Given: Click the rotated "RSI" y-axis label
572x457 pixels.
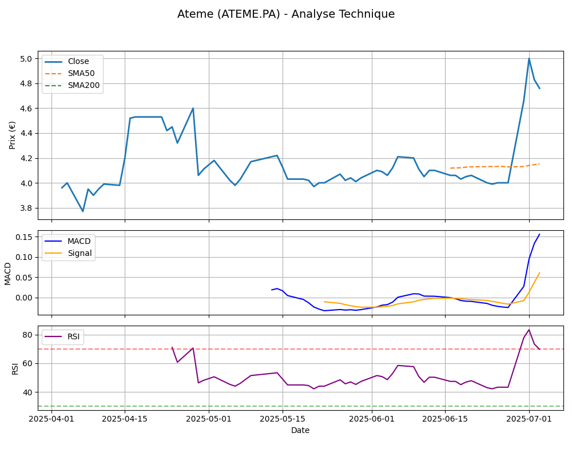Looking at the screenshot, I should 15,369.
